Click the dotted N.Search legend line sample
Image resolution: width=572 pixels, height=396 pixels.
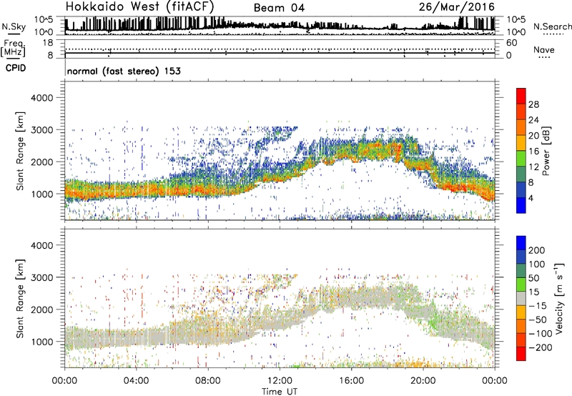click(553, 34)
